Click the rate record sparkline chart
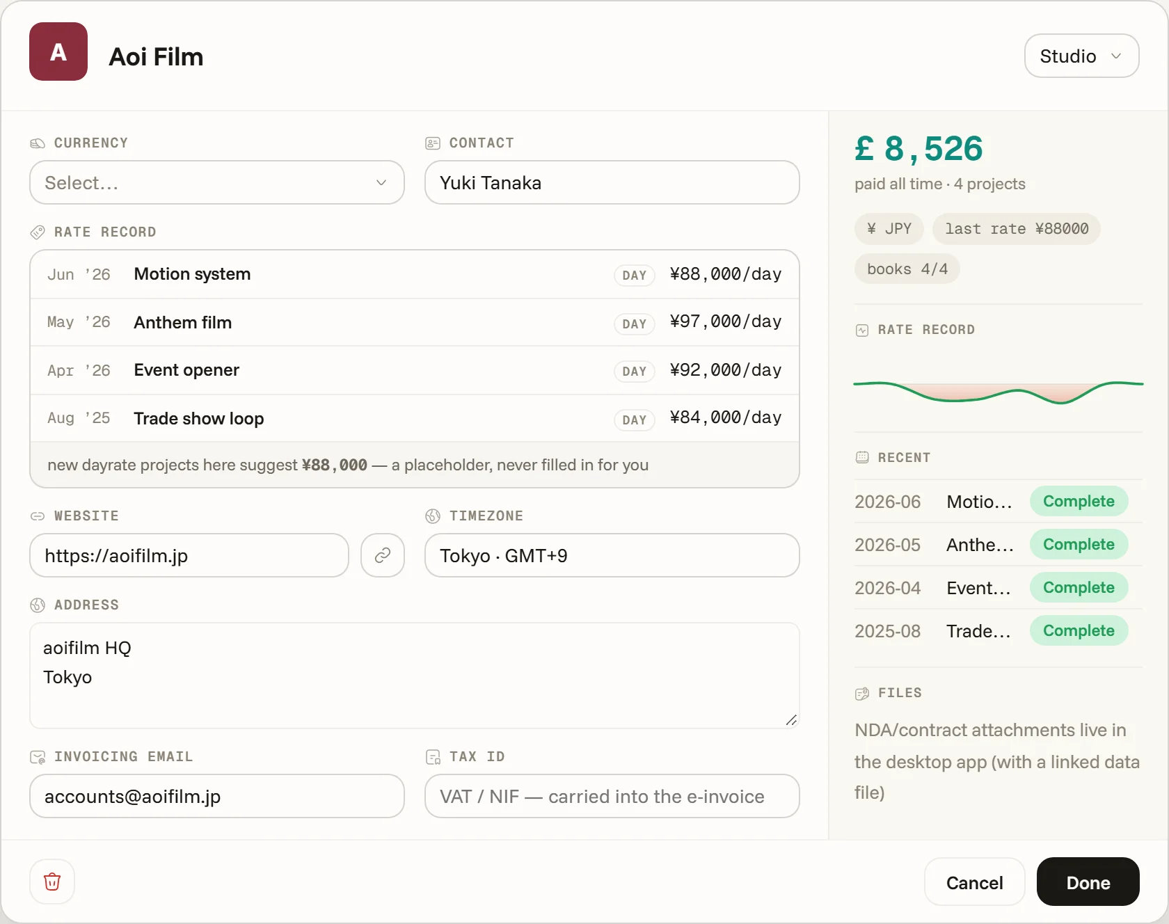Screen dimensions: 1169x924 point(999,392)
